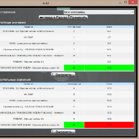139x139 pixels.
Task: Select 'ТУМБИКС - Офисная мебель б/у' in upper table
Action: [x=29, y=62]
